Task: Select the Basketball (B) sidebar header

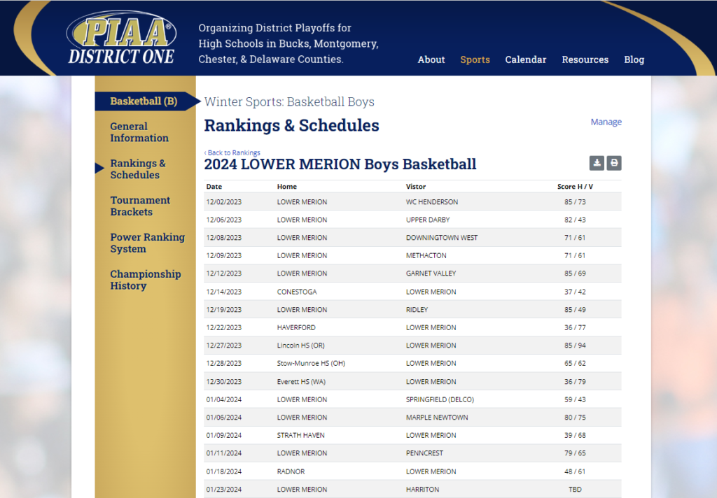Action: click(144, 101)
